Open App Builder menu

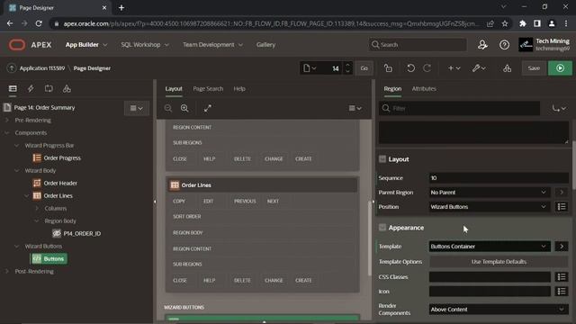point(86,45)
